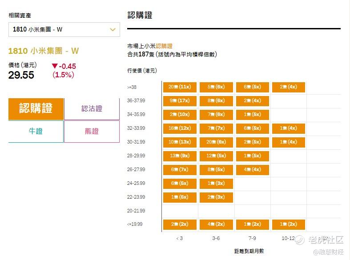
Task: Open the 7隻 (6x) cell in the 34-35.99 row
Action: click(x=216, y=115)
